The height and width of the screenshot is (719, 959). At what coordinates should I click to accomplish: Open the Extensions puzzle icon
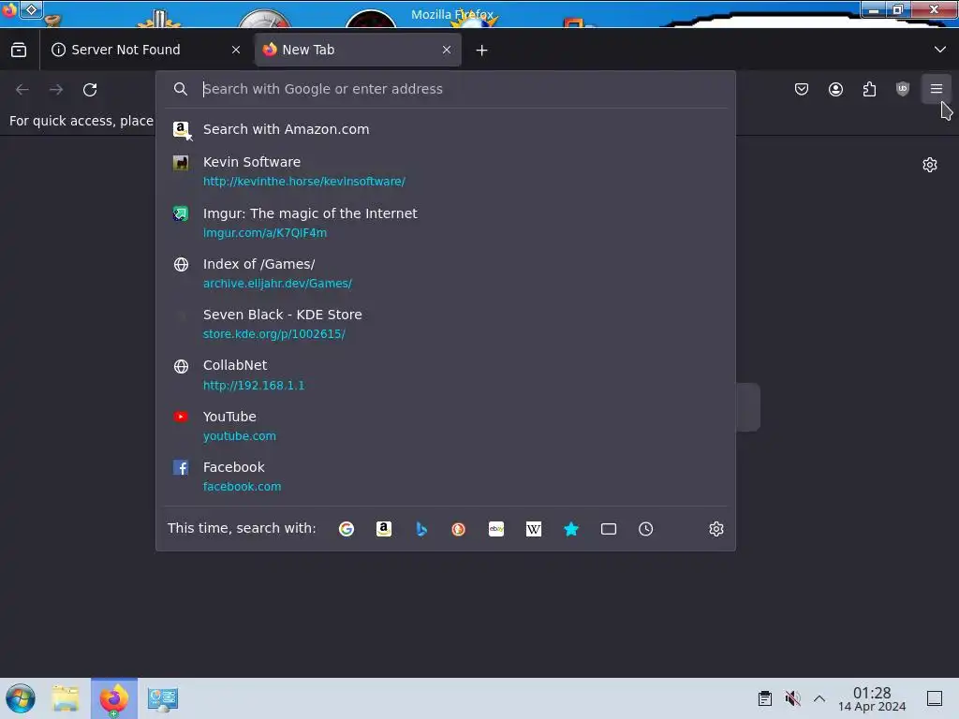click(869, 89)
